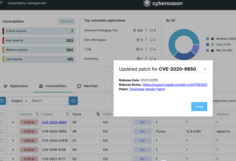Expand the CVE-2020-27619 row

(13, 140)
